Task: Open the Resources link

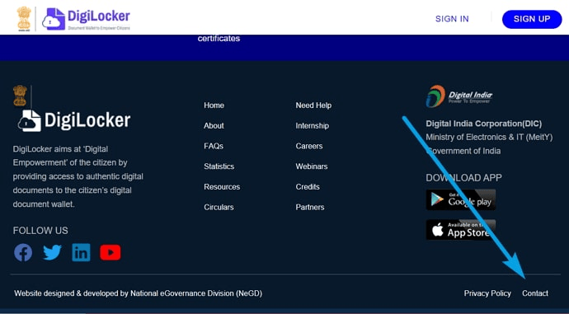Action: point(222,187)
